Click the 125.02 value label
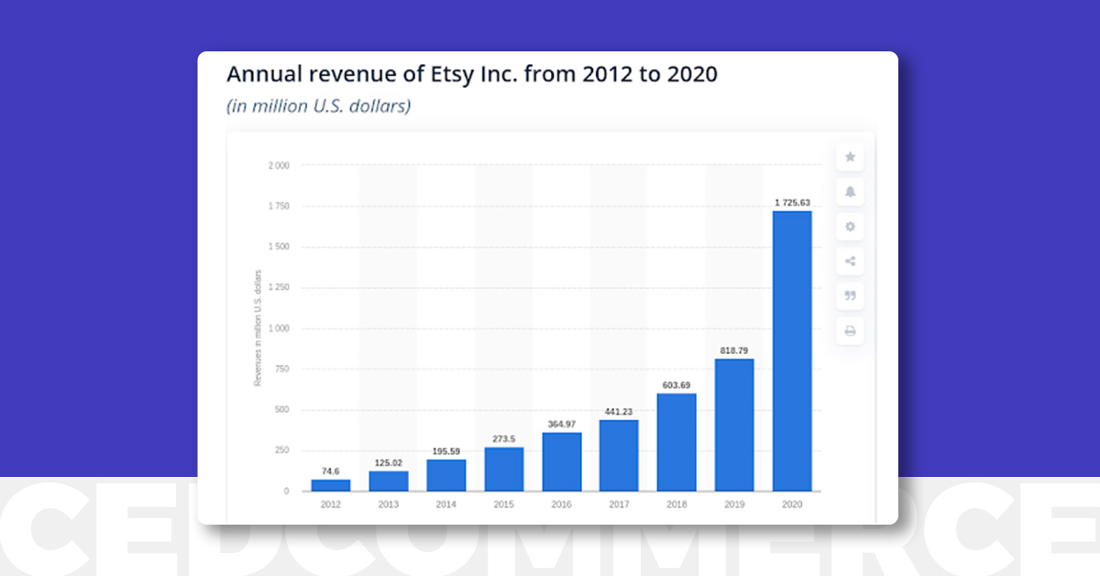The width and height of the screenshot is (1100, 576). click(x=389, y=463)
